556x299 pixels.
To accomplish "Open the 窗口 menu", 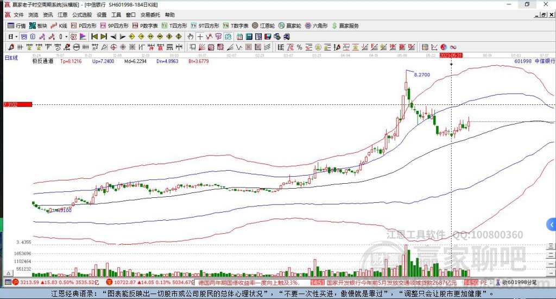I will point(131,15).
